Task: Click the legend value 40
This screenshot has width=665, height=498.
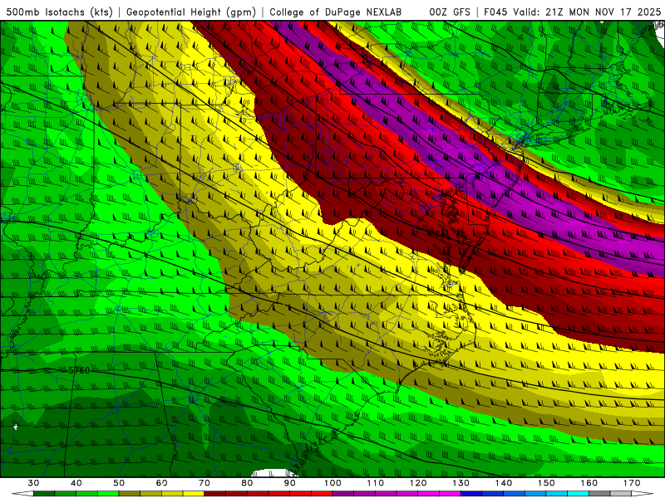Action: pyautogui.click(x=76, y=483)
